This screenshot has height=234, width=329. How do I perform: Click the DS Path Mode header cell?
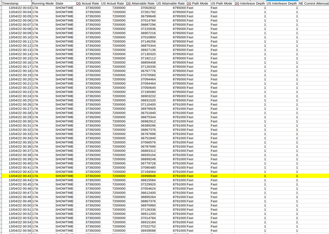[x=198, y=3]
